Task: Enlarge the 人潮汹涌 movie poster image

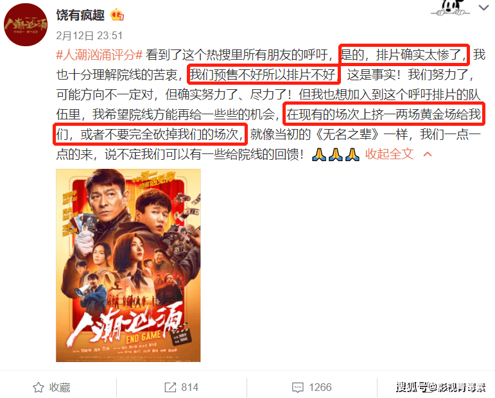Action: (128, 265)
